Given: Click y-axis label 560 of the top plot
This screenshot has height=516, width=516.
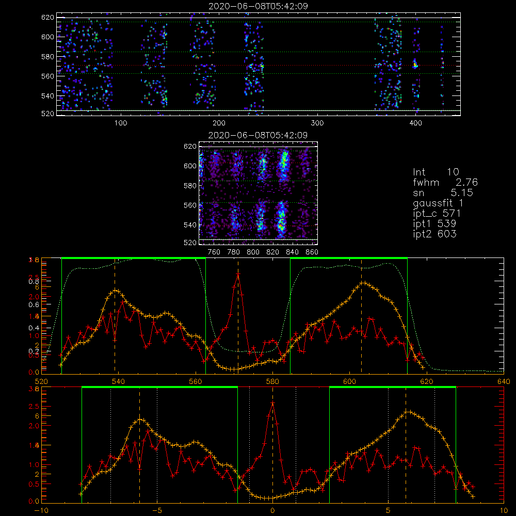Looking at the screenshot, I should pos(47,76).
